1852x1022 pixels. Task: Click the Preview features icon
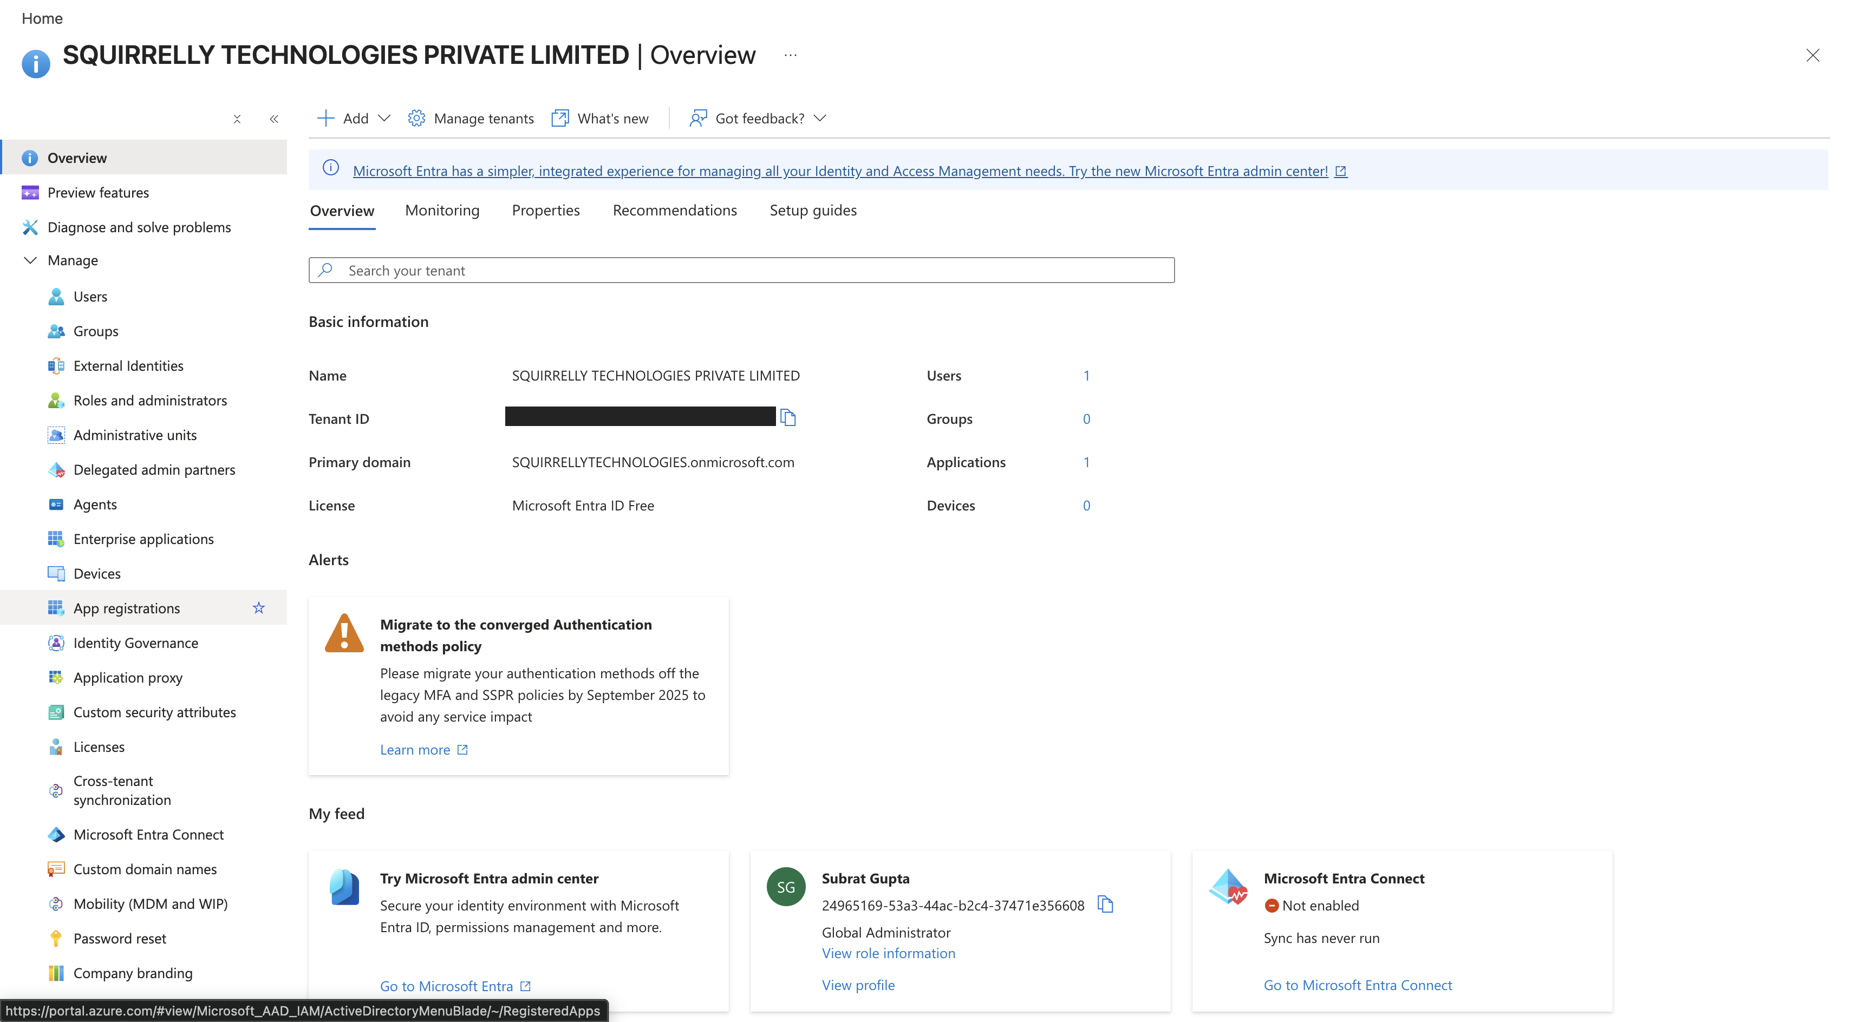(30, 193)
